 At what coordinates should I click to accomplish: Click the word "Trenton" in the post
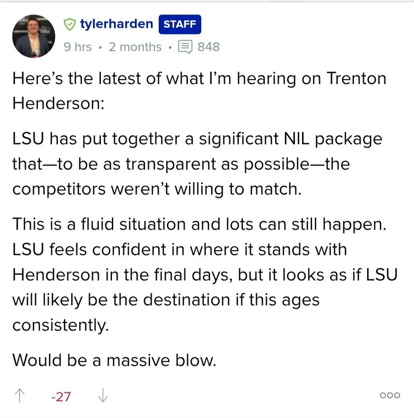[x=355, y=79]
